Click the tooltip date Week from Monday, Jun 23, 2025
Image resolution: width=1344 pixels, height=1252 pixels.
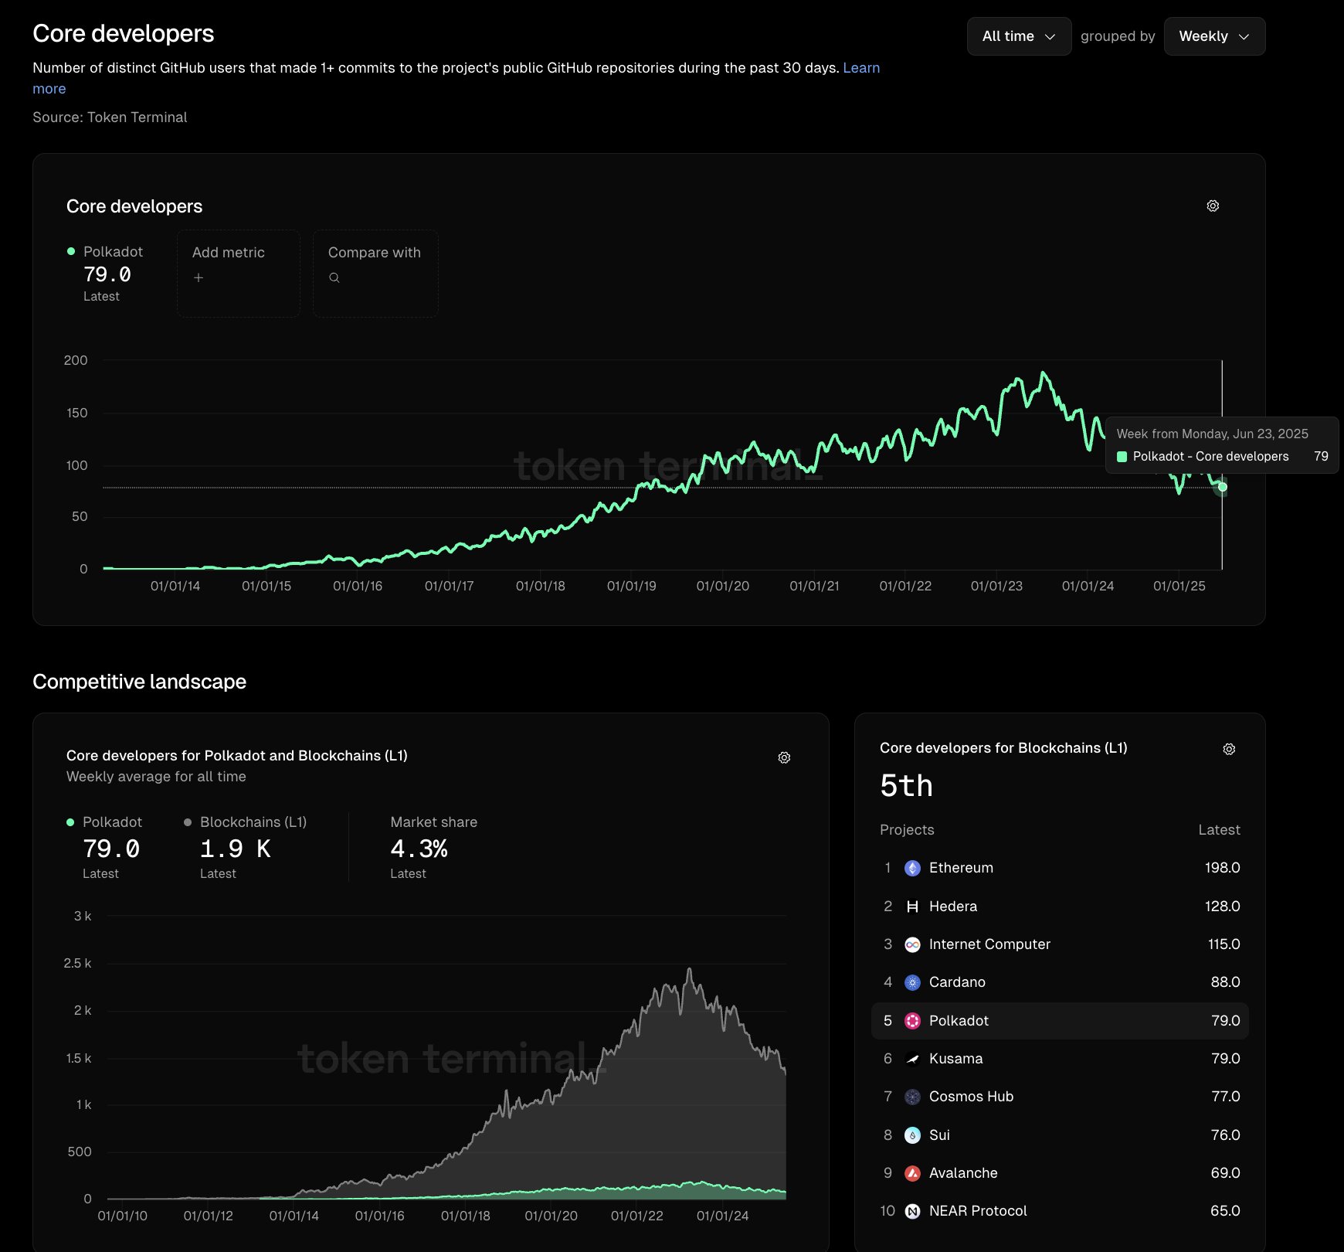[1213, 434]
